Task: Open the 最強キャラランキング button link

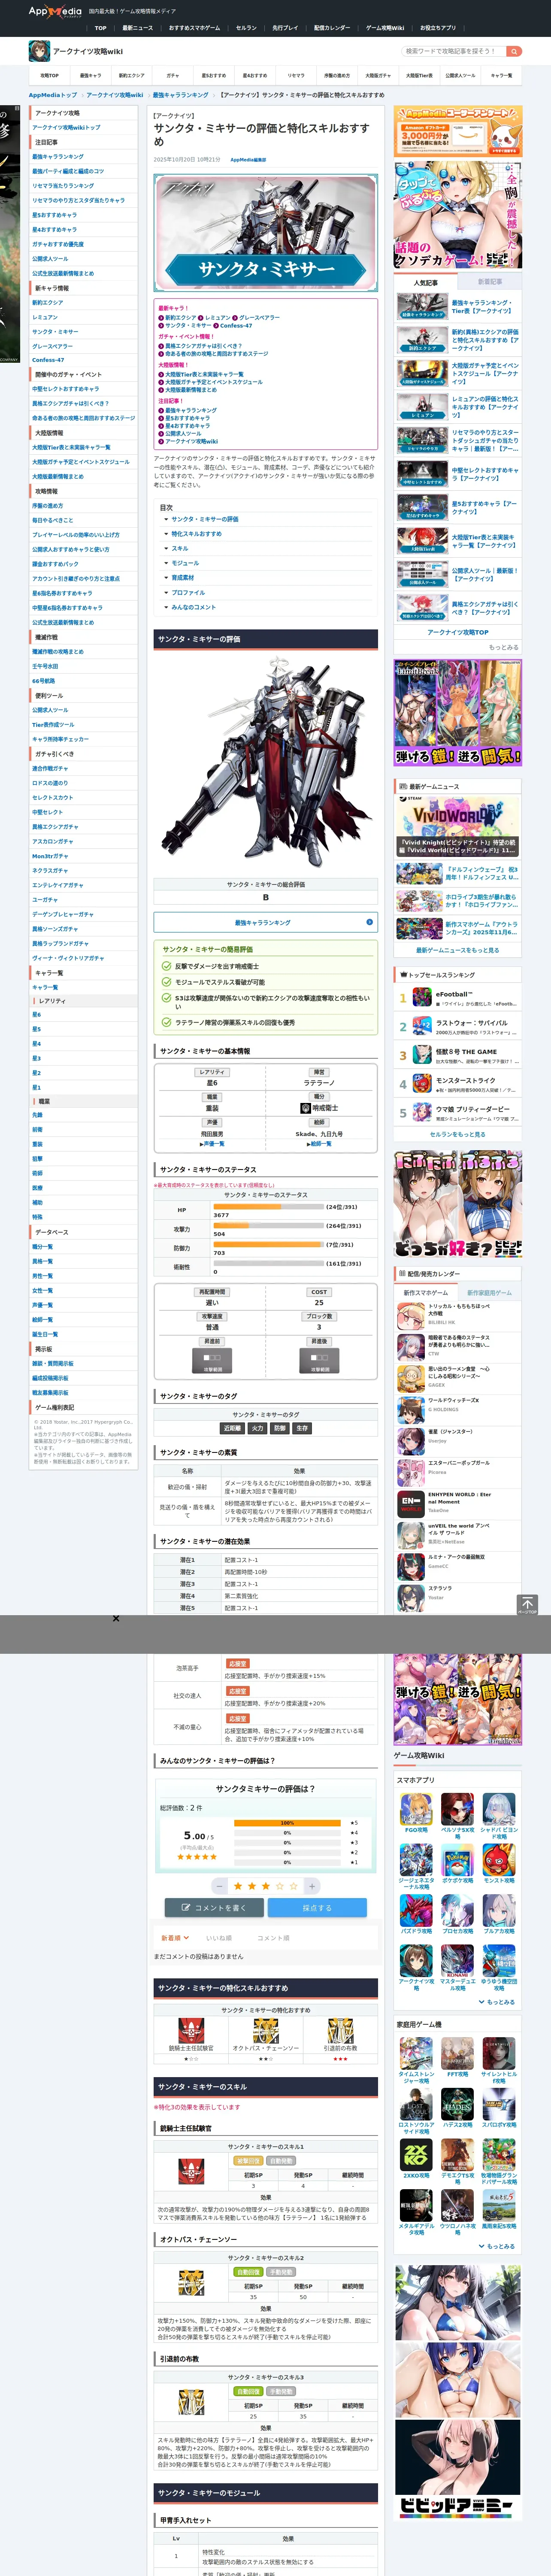Action: [x=265, y=922]
